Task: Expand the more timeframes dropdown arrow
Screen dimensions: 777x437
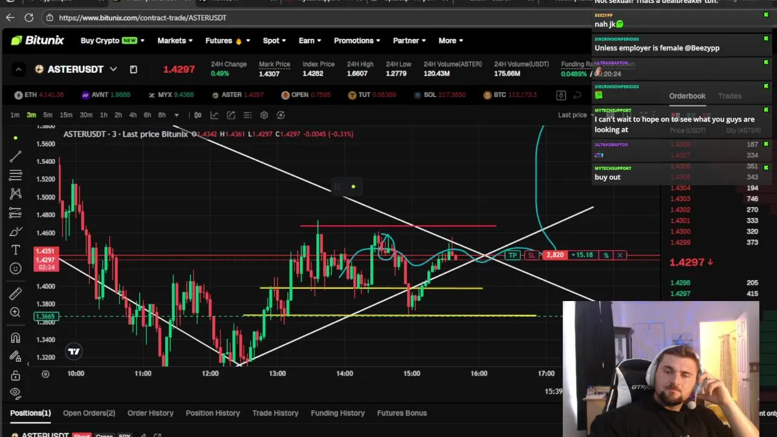Action: pyautogui.click(x=177, y=115)
